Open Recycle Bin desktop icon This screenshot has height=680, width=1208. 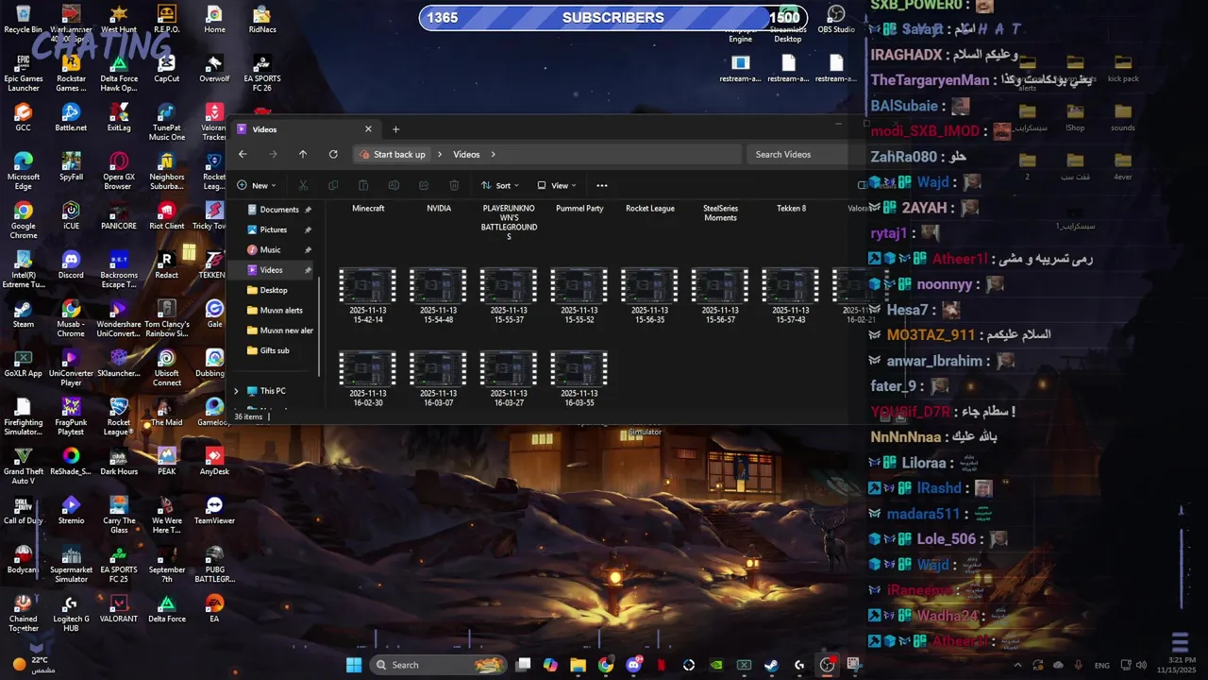23,19
